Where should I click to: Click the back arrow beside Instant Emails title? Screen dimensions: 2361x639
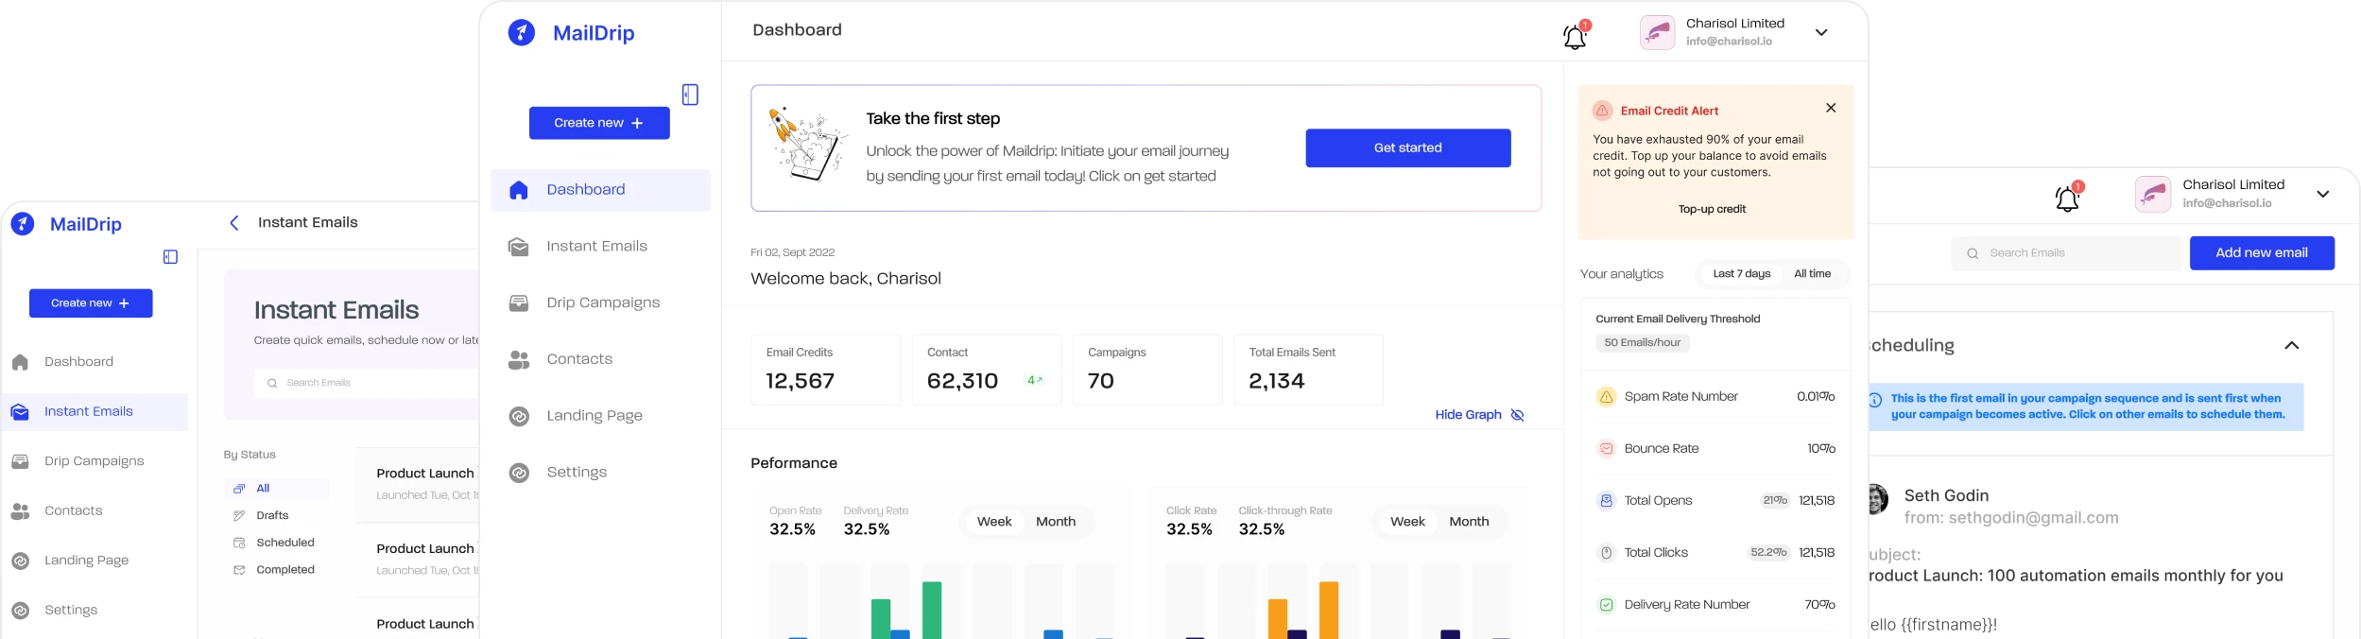pyautogui.click(x=234, y=223)
